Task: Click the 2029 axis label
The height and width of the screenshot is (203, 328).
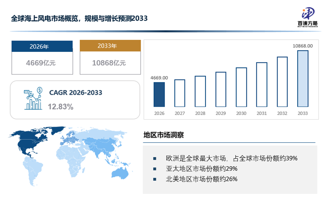Action: click(221, 113)
